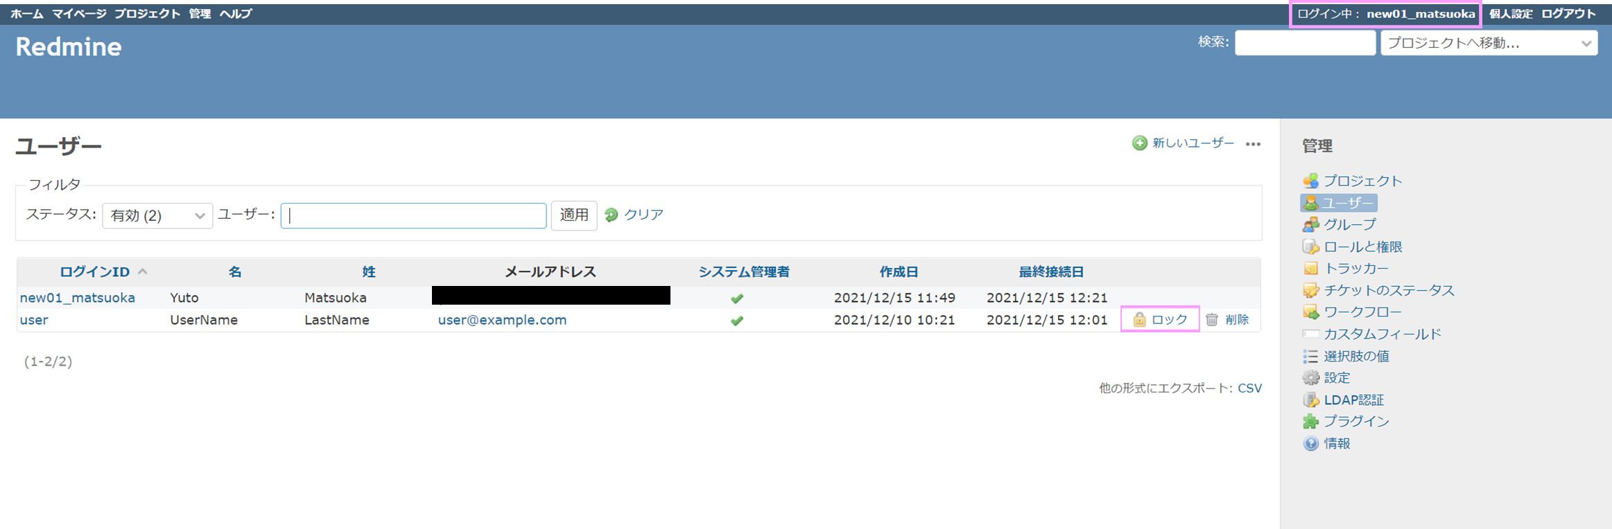This screenshot has height=529, width=1612.
Task: Click the Settings gear icon
Action: click(1310, 377)
